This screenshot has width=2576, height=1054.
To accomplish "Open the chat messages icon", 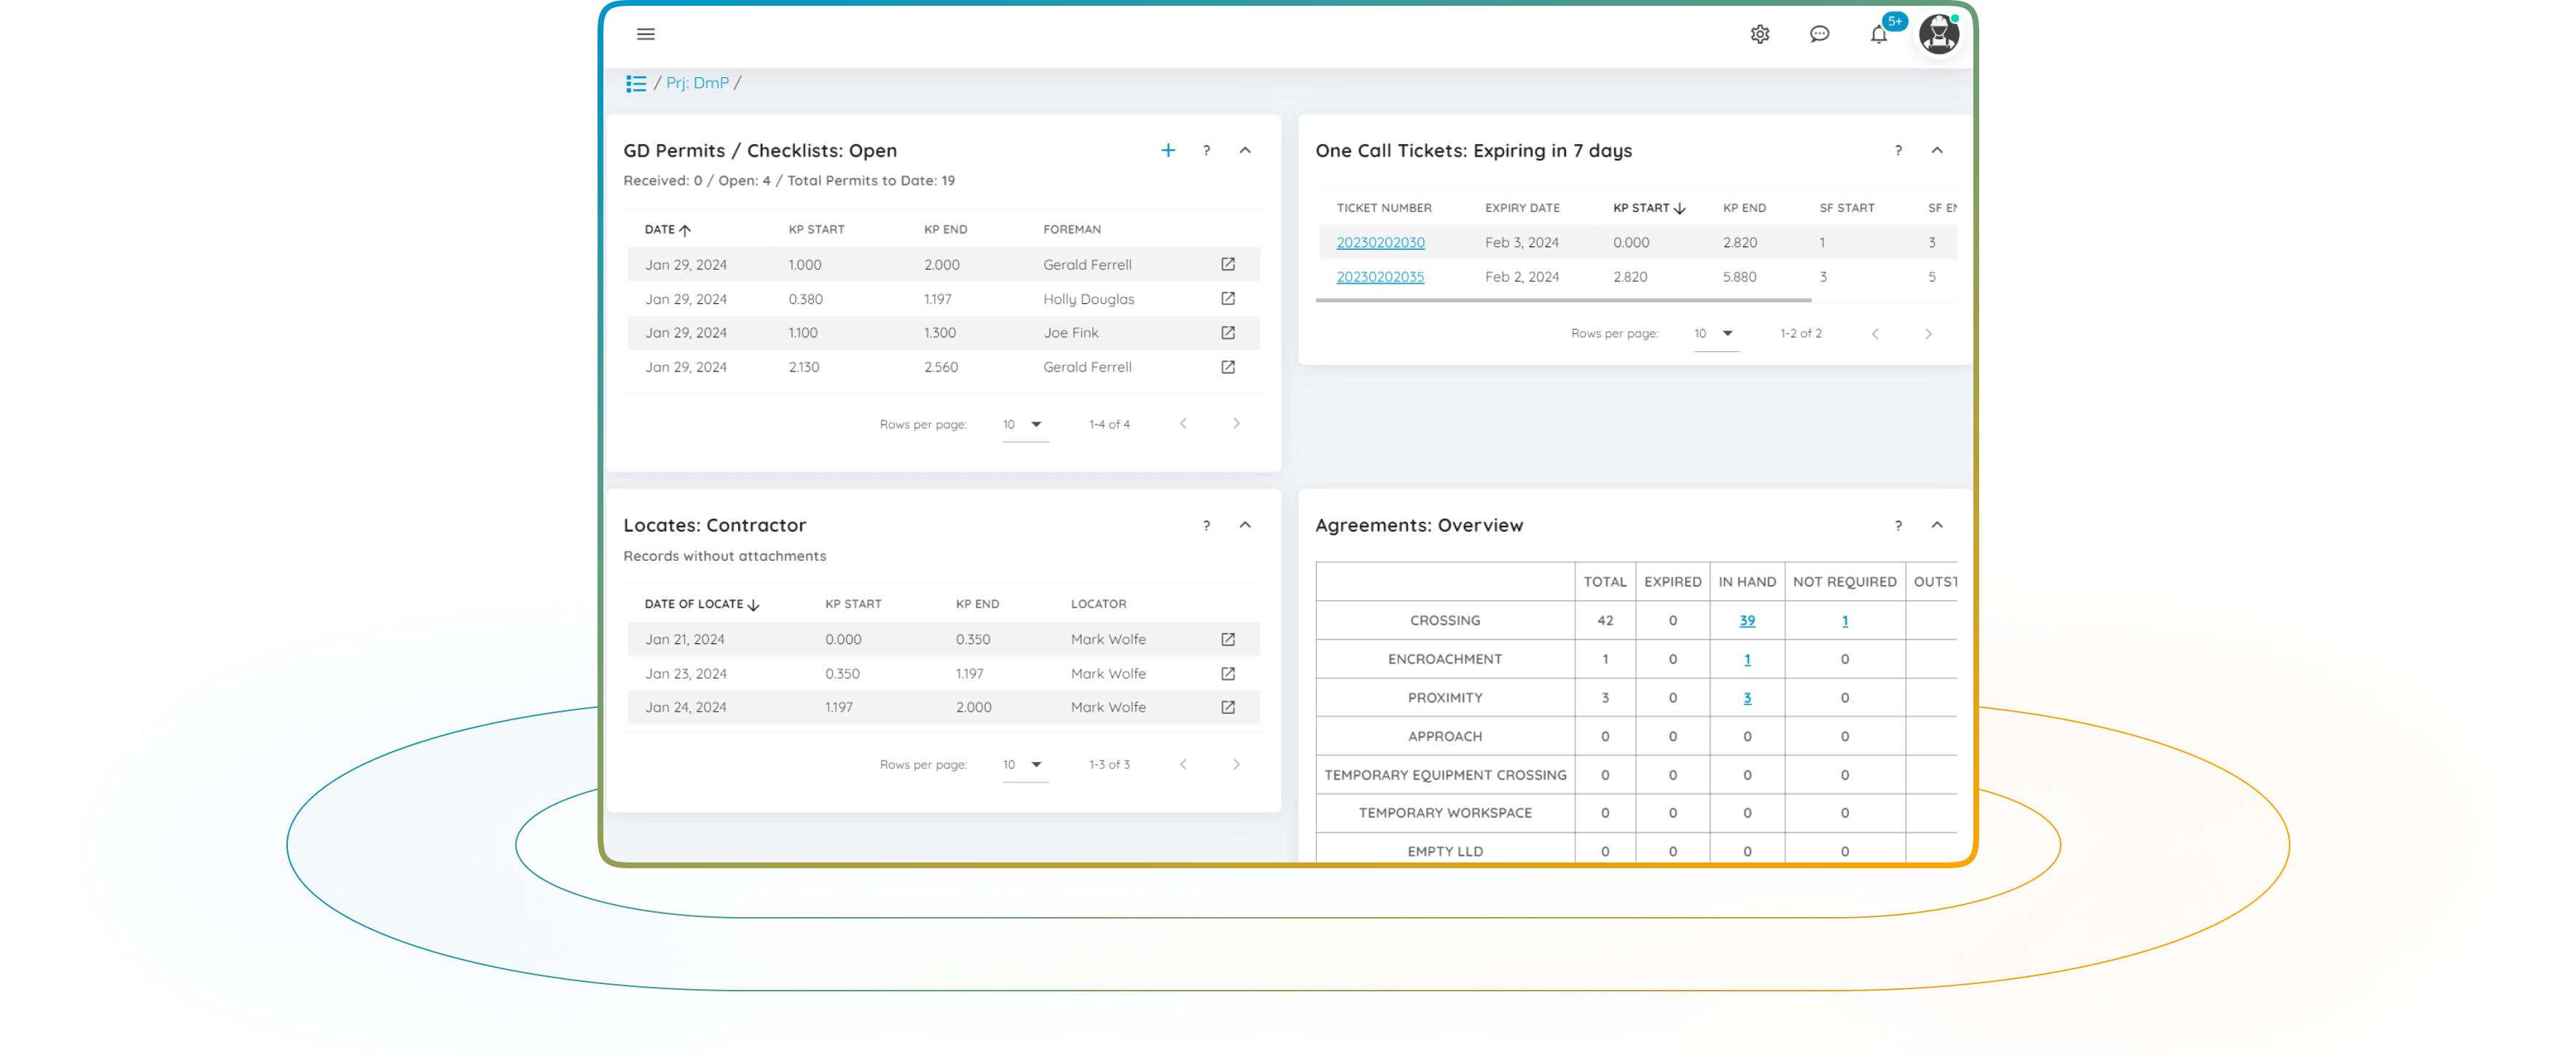I will [1819, 34].
